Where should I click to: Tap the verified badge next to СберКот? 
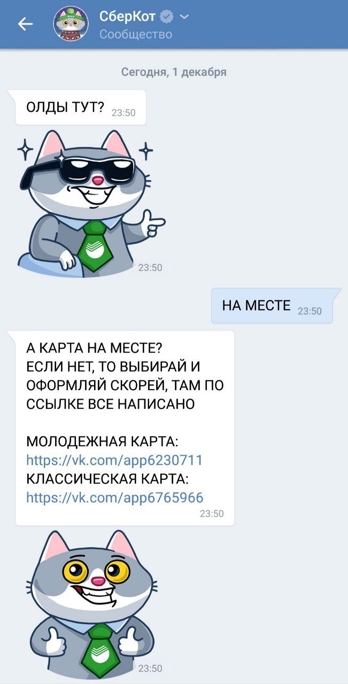(x=167, y=17)
